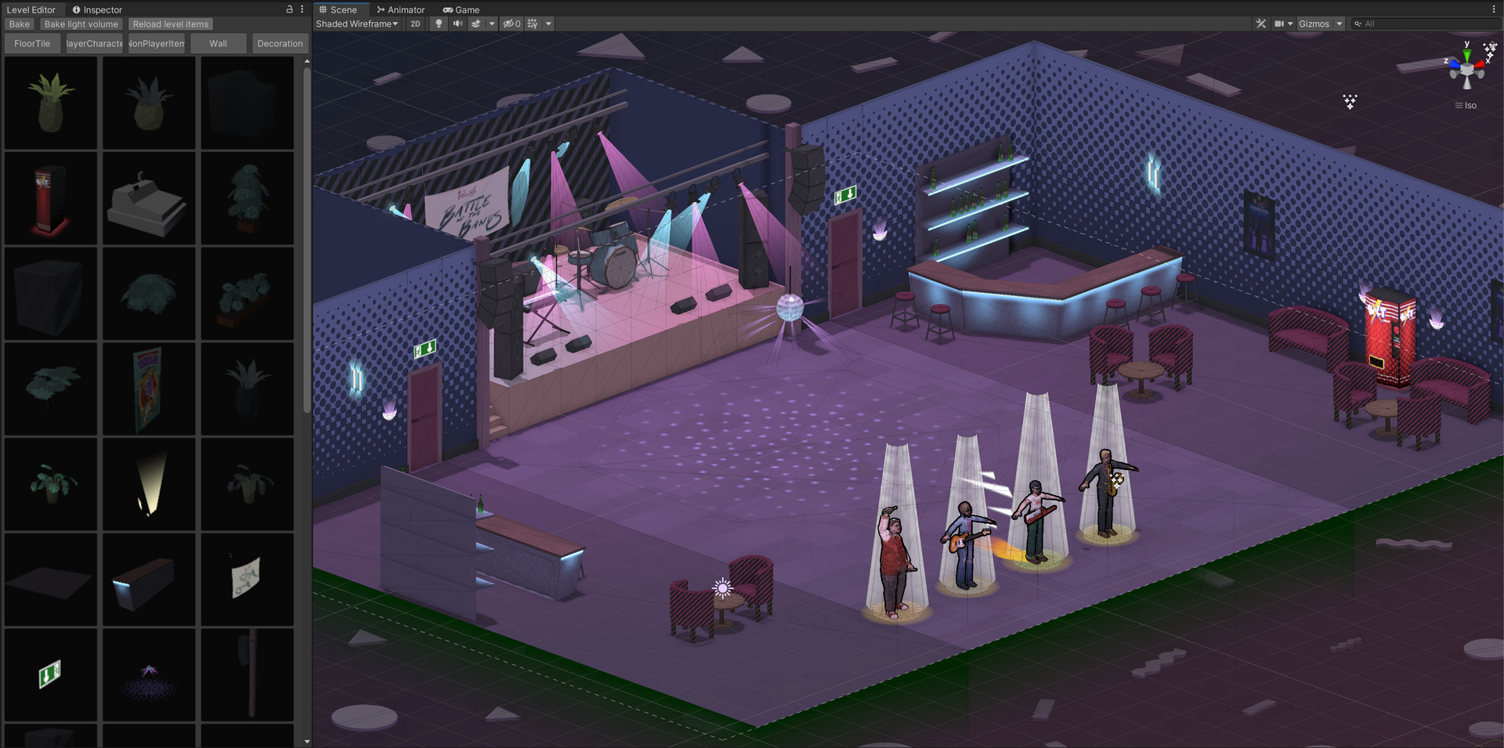Screen dimensions: 1504x748
Task: Pick the purple disco light item
Action: [x=149, y=674]
